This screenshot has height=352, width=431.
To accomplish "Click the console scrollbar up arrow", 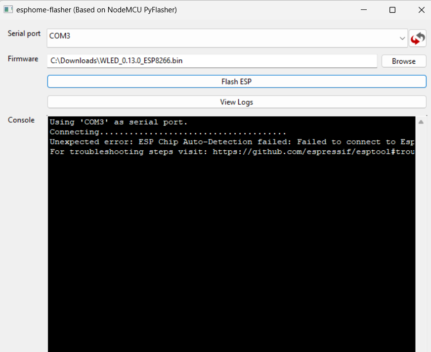I will tap(421, 122).
